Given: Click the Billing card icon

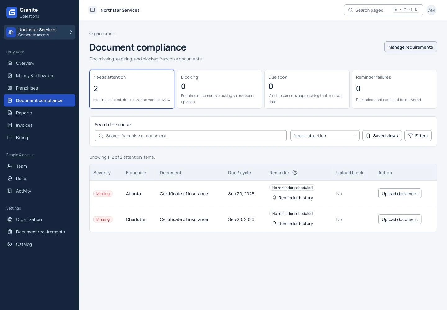Looking at the screenshot, I should (10, 138).
